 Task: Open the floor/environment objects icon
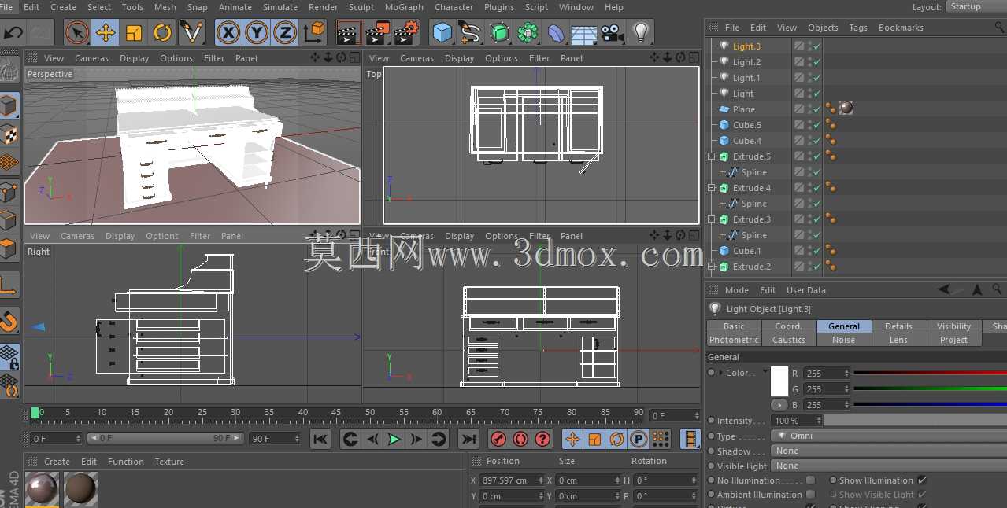pyautogui.click(x=584, y=32)
